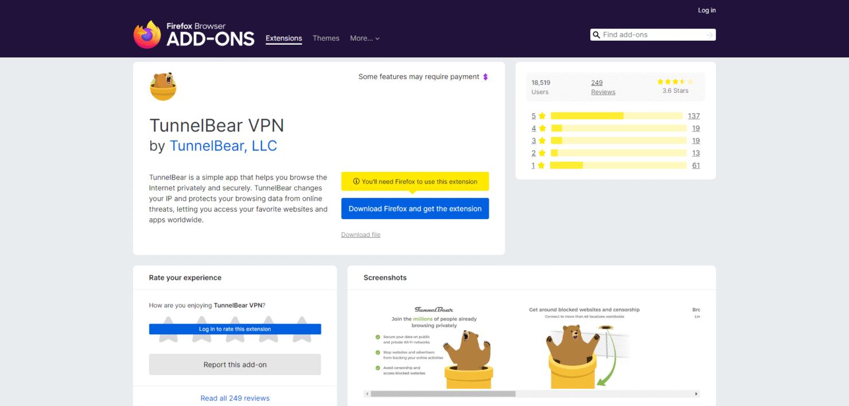Click the five-star rating bar

click(617, 116)
